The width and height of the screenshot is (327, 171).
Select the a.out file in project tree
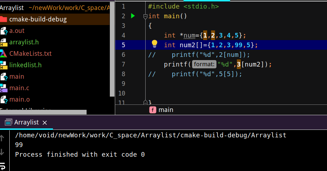17,31
